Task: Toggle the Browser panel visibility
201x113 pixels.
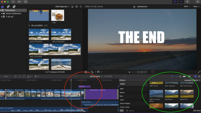Action: click(x=175, y=2)
